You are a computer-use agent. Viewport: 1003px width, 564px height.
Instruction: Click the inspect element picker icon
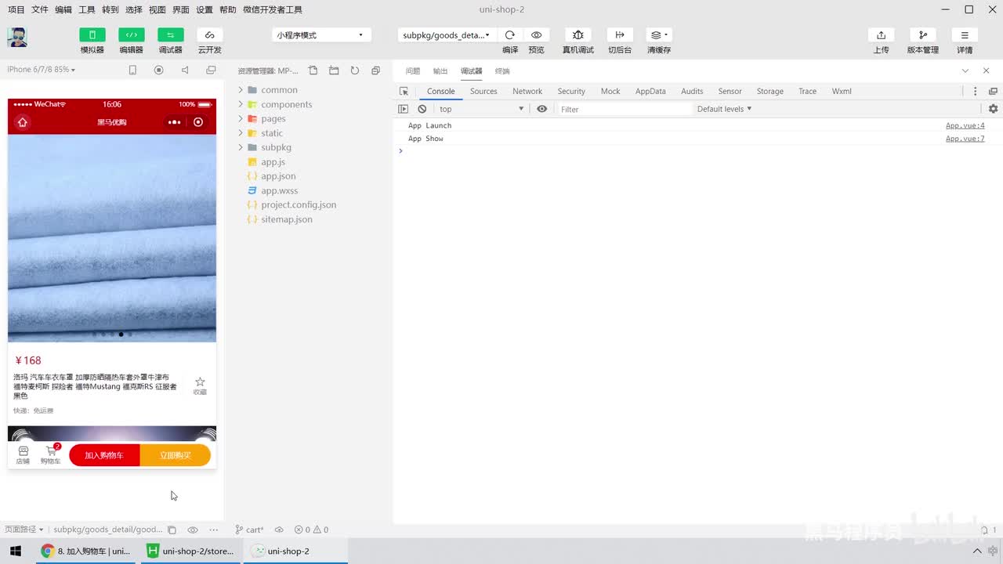[x=404, y=91]
